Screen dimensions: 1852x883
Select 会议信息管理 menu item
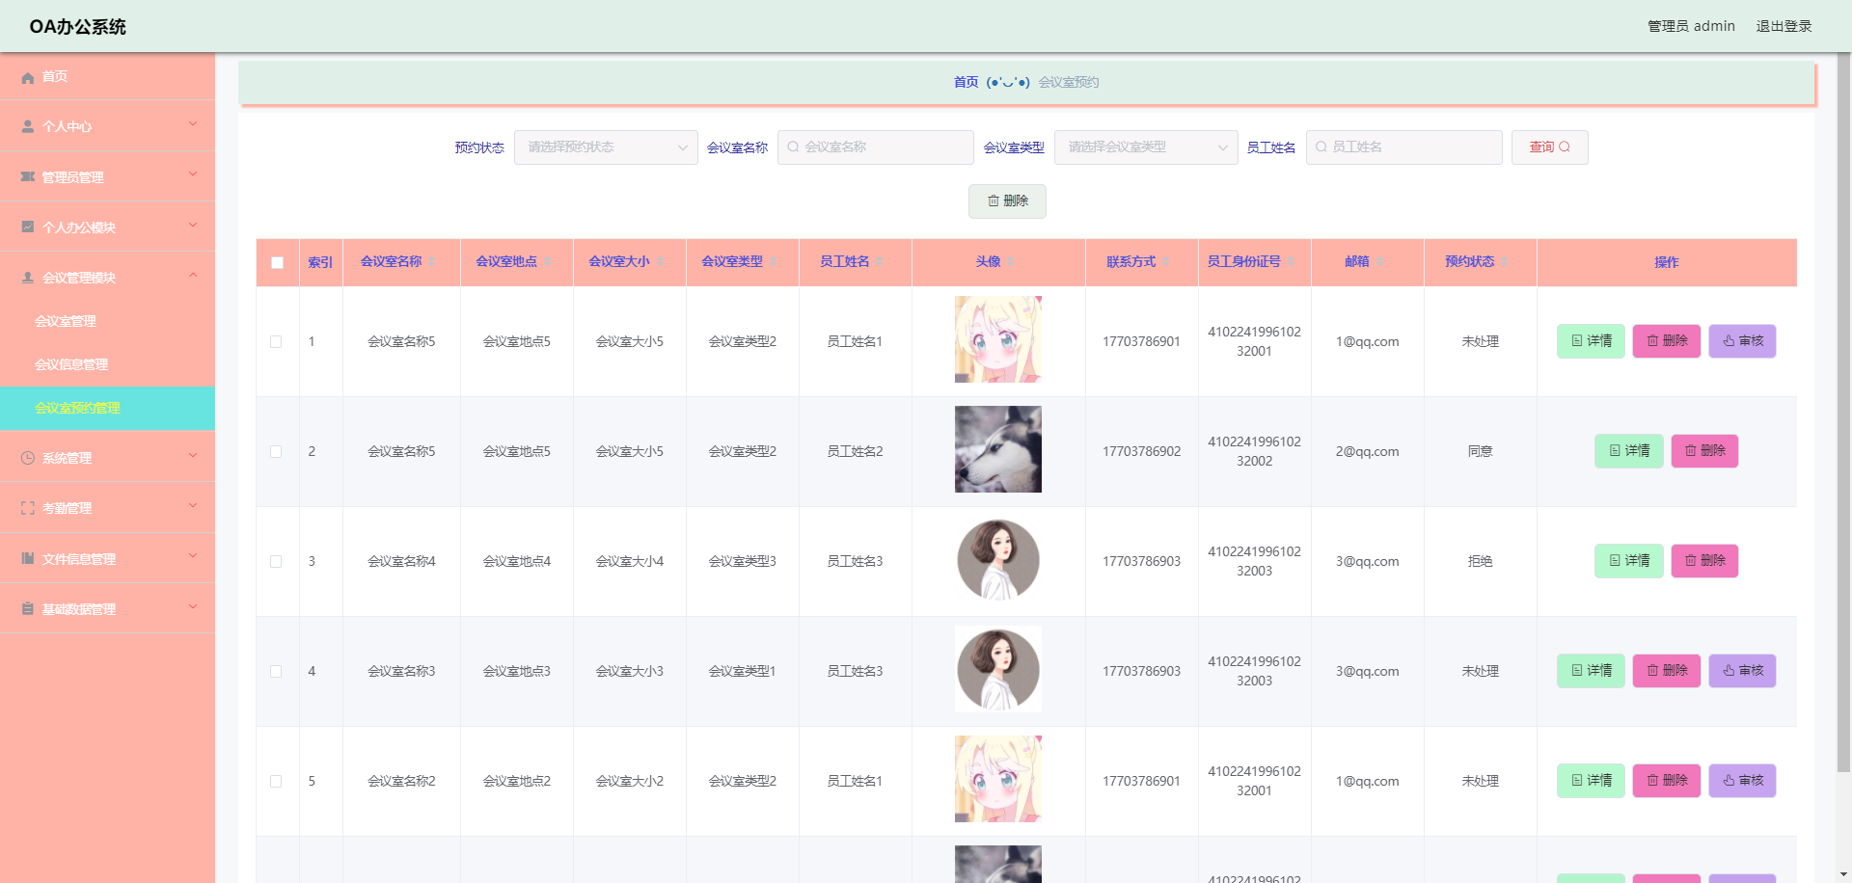pyautogui.click(x=72, y=364)
